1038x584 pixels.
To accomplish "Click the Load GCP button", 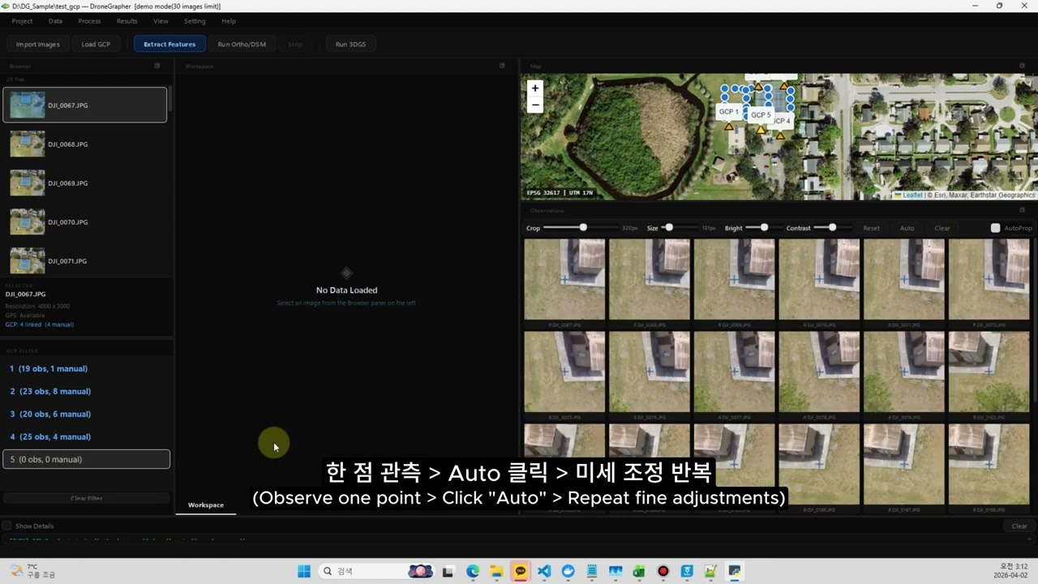I will click(96, 44).
